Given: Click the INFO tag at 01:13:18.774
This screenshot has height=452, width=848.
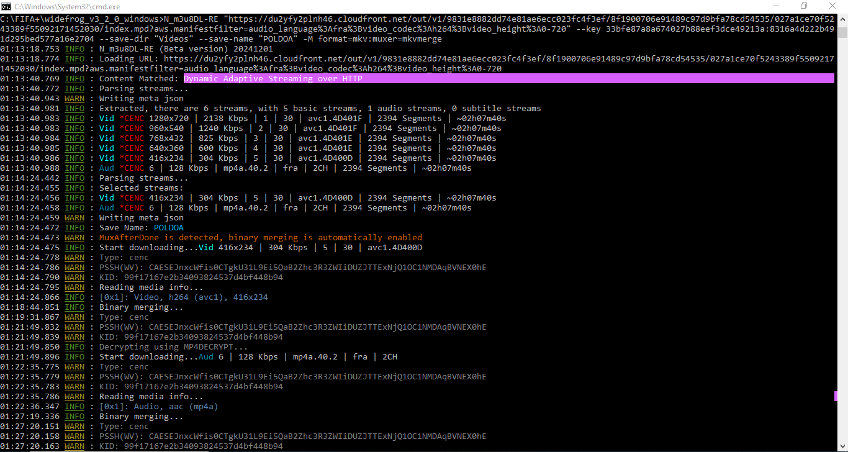Looking at the screenshot, I should click(x=74, y=58).
